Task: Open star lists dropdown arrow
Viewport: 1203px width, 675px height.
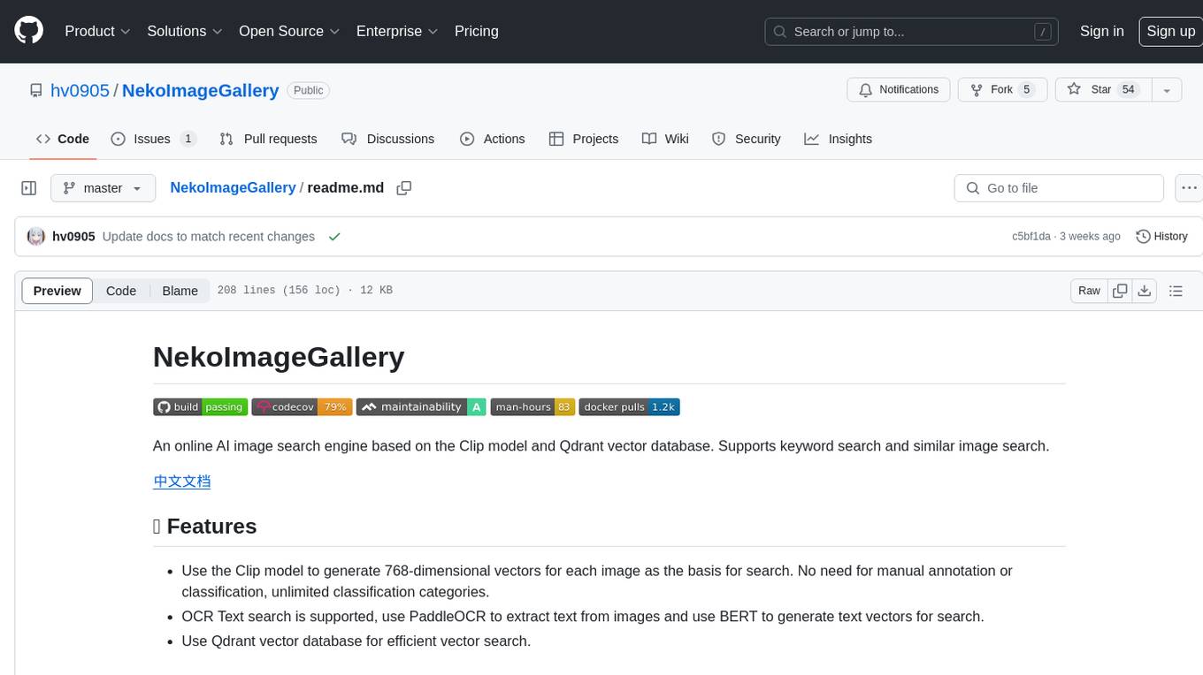Action: tap(1167, 90)
